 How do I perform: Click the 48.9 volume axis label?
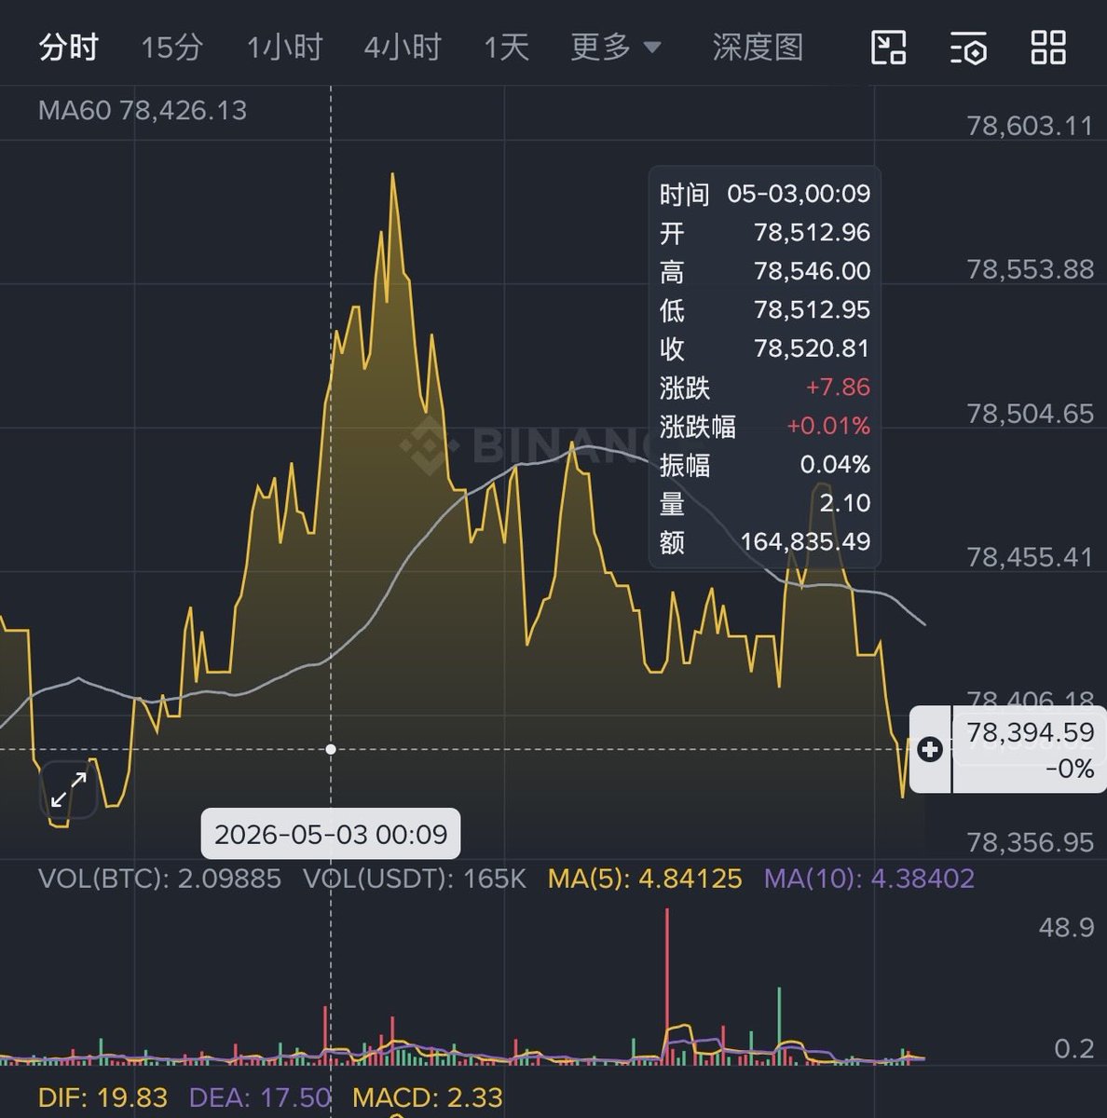pyautogui.click(x=1067, y=927)
